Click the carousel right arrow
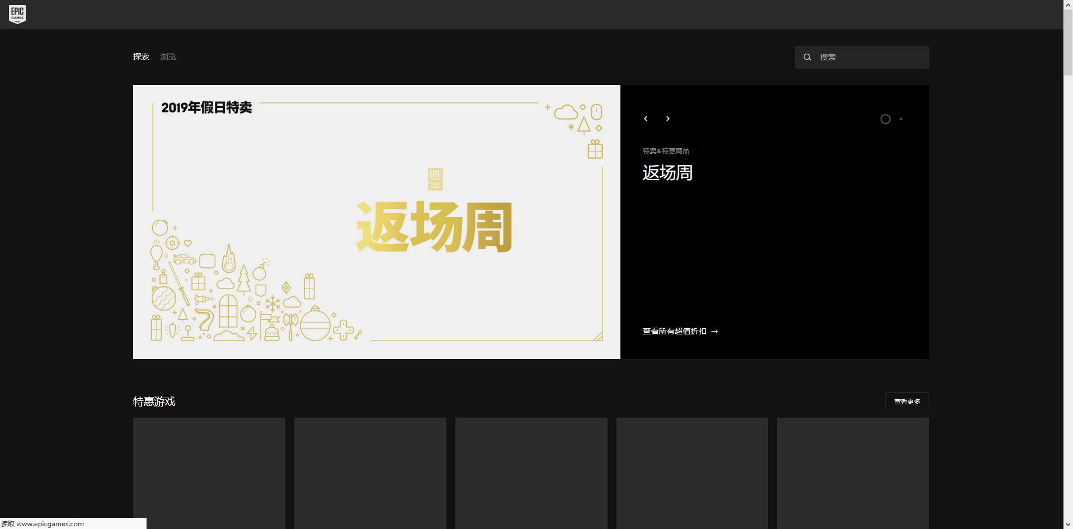Image resolution: width=1073 pixels, height=529 pixels. [668, 119]
